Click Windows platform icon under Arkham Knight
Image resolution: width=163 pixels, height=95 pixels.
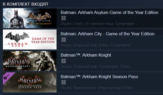click(x=63, y=61)
